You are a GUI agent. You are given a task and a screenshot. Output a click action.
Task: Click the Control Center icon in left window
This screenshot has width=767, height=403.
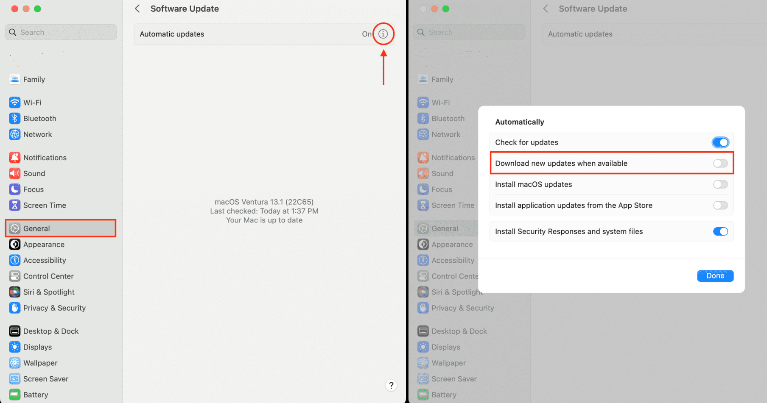pos(15,276)
